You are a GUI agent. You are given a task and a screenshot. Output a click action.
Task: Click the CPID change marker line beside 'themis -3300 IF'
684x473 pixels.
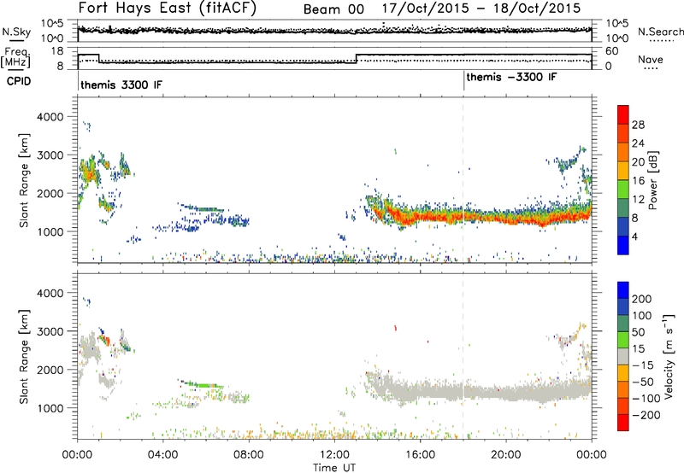(x=463, y=81)
